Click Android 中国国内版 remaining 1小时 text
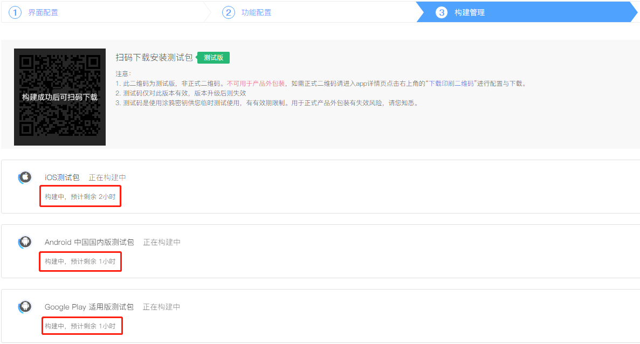This screenshot has height=344, width=640. point(80,262)
